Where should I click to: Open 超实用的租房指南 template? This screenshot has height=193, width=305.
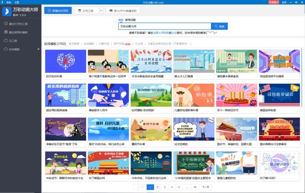66,95
